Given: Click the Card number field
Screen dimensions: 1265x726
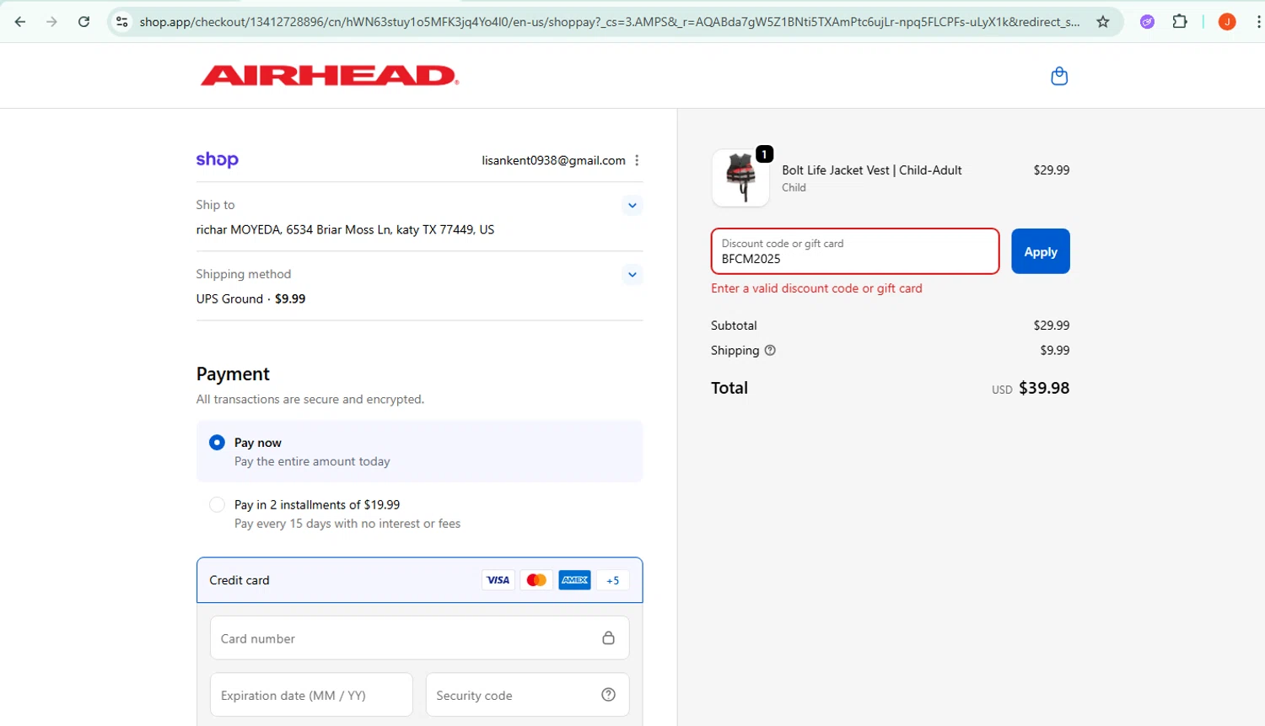Looking at the screenshot, I should tap(419, 637).
